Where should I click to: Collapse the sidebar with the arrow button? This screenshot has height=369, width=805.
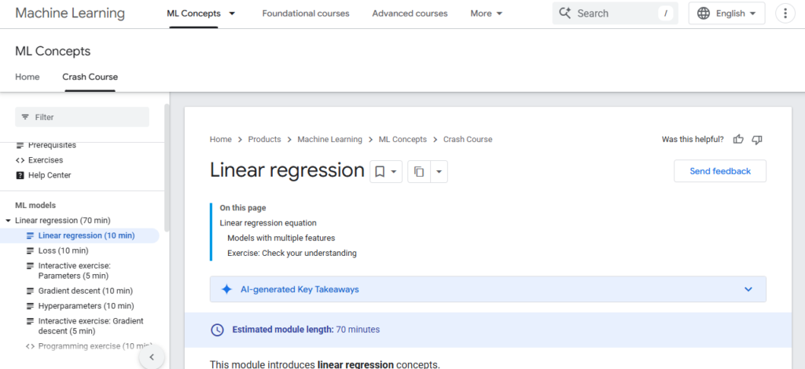pos(151,357)
